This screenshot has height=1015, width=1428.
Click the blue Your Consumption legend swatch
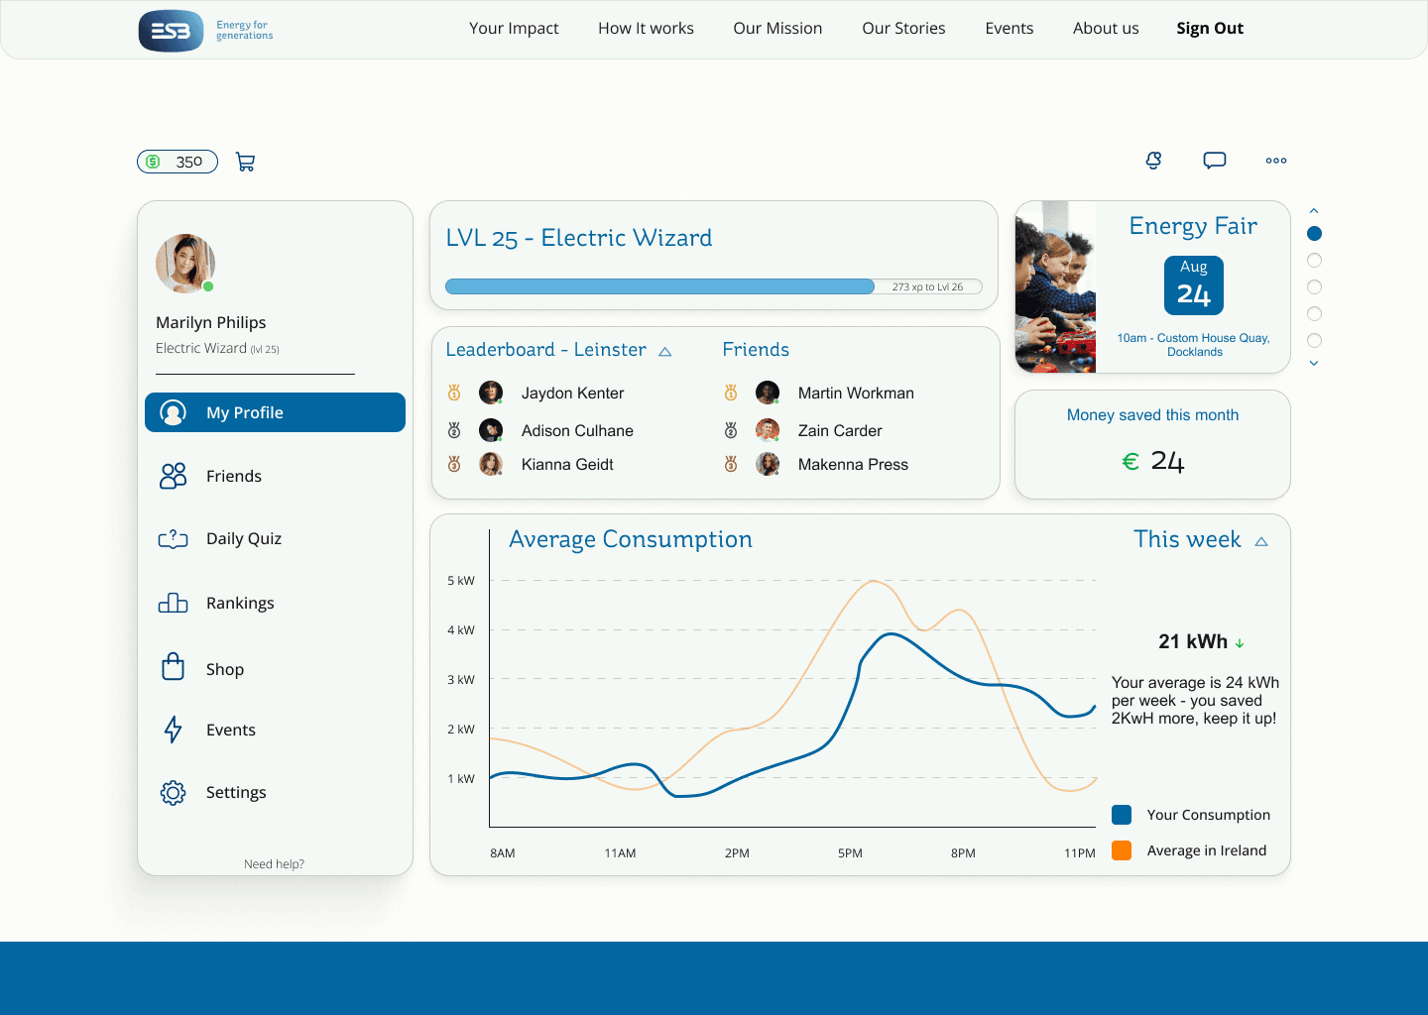click(x=1122, y=815)
